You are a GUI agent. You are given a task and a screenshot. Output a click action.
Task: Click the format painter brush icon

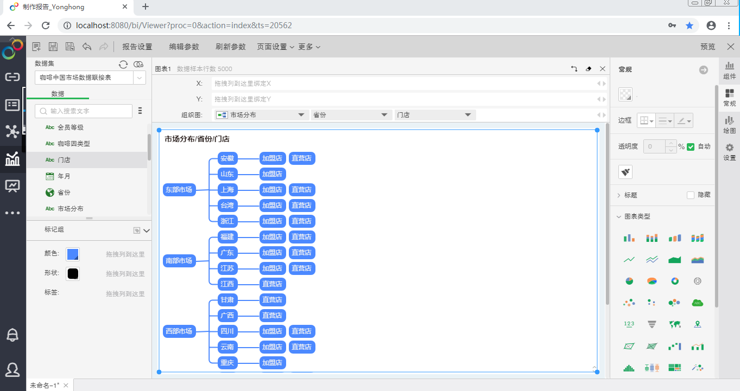pyautogui.click(x=625, y=172)
